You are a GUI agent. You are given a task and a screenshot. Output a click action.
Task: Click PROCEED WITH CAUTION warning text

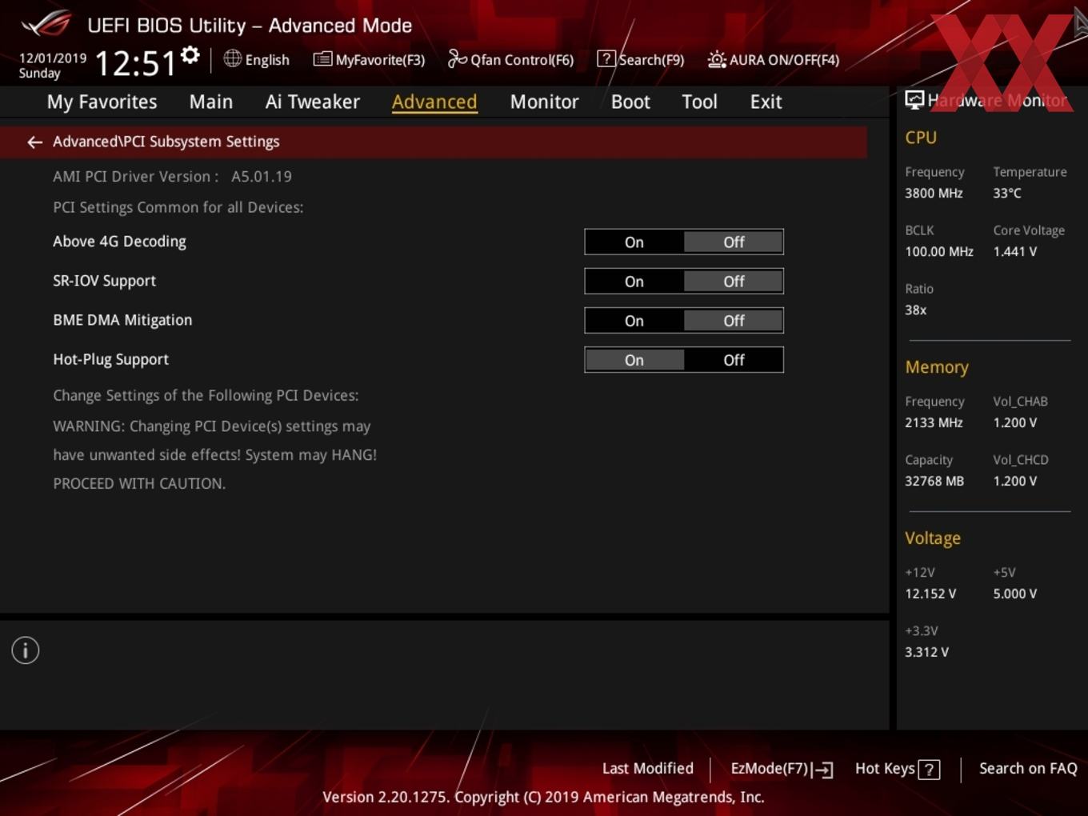click(139, 483)
